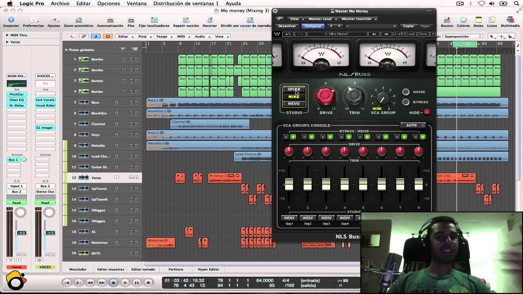Open the Pista dropdown menu

pyautogui.click(x=144, y=36)
